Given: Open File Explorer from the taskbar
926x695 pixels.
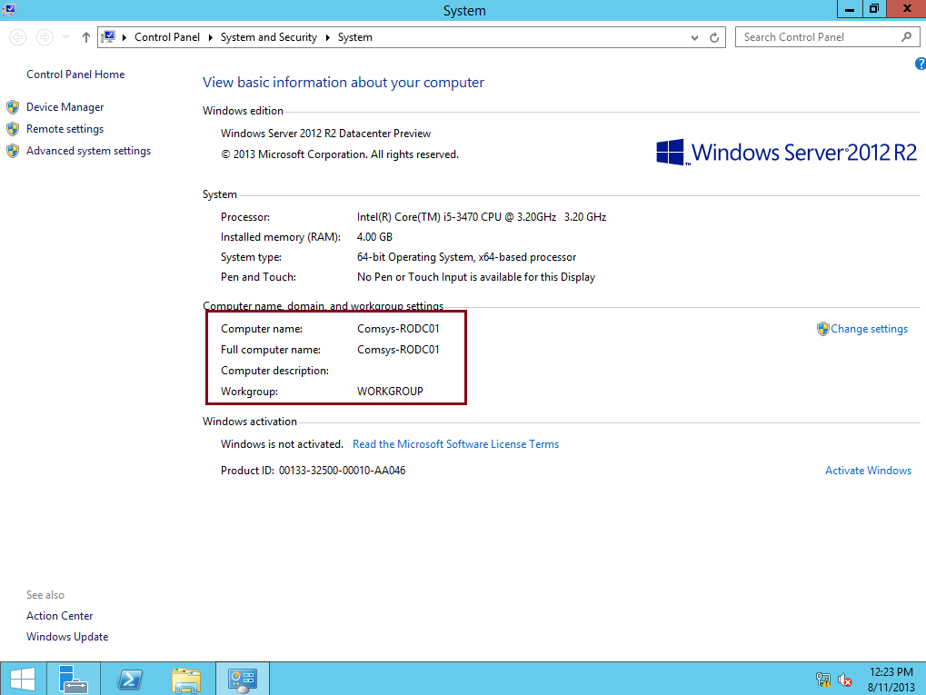Looking at the screenshot, I should pos(185,679).
